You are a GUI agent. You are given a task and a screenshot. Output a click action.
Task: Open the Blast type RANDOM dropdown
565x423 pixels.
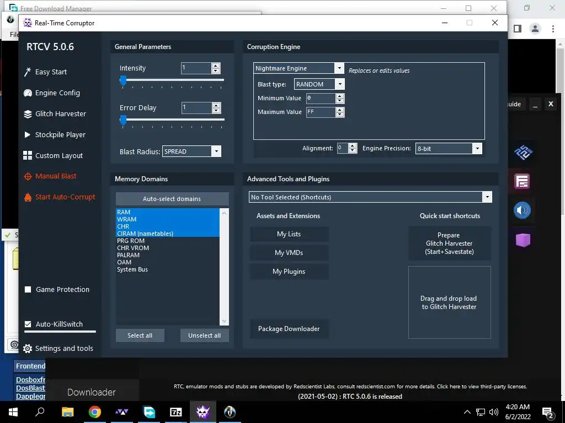click(339, 84)
